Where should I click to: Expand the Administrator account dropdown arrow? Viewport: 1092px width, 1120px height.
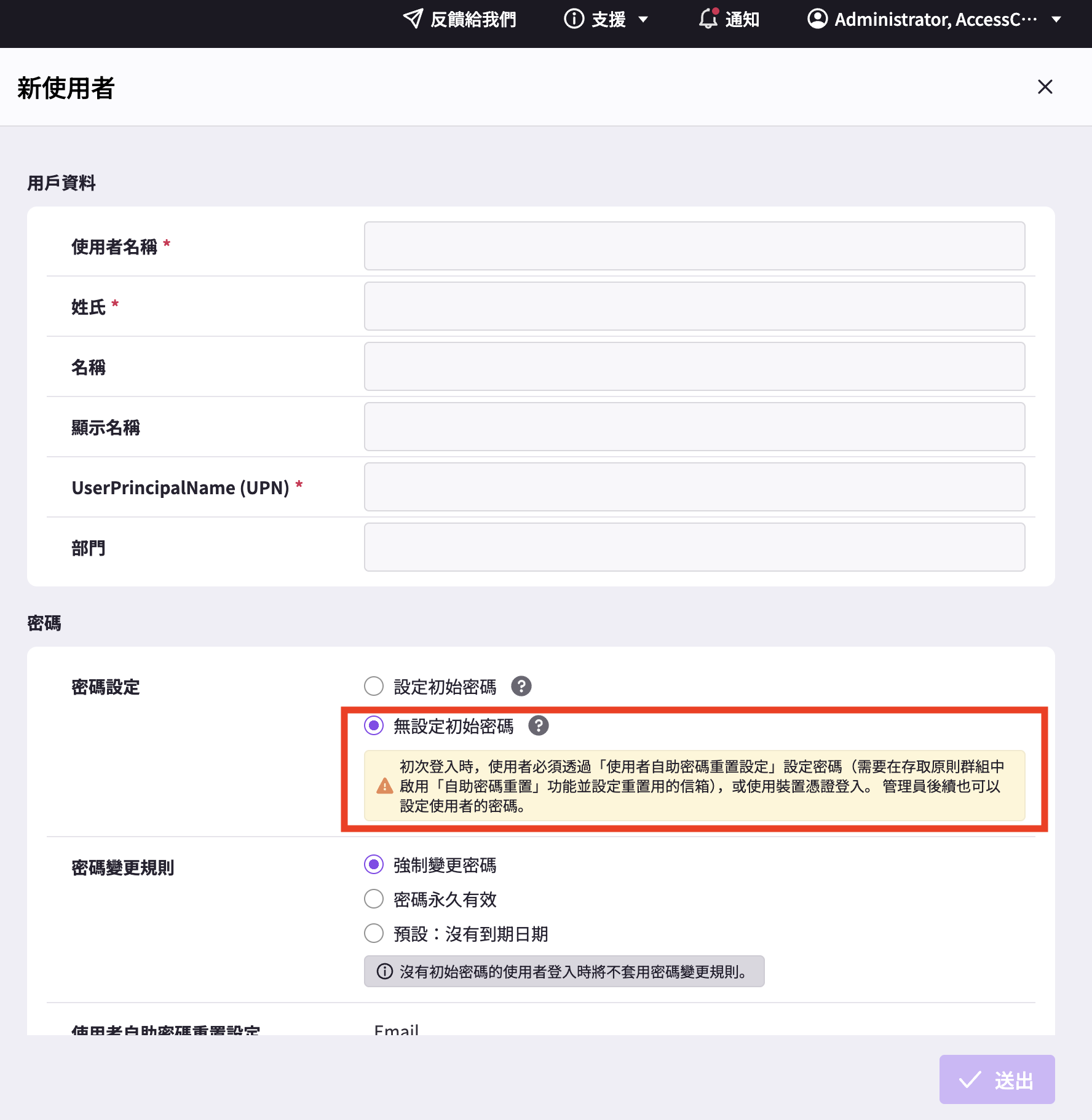tap(1056, 20)
